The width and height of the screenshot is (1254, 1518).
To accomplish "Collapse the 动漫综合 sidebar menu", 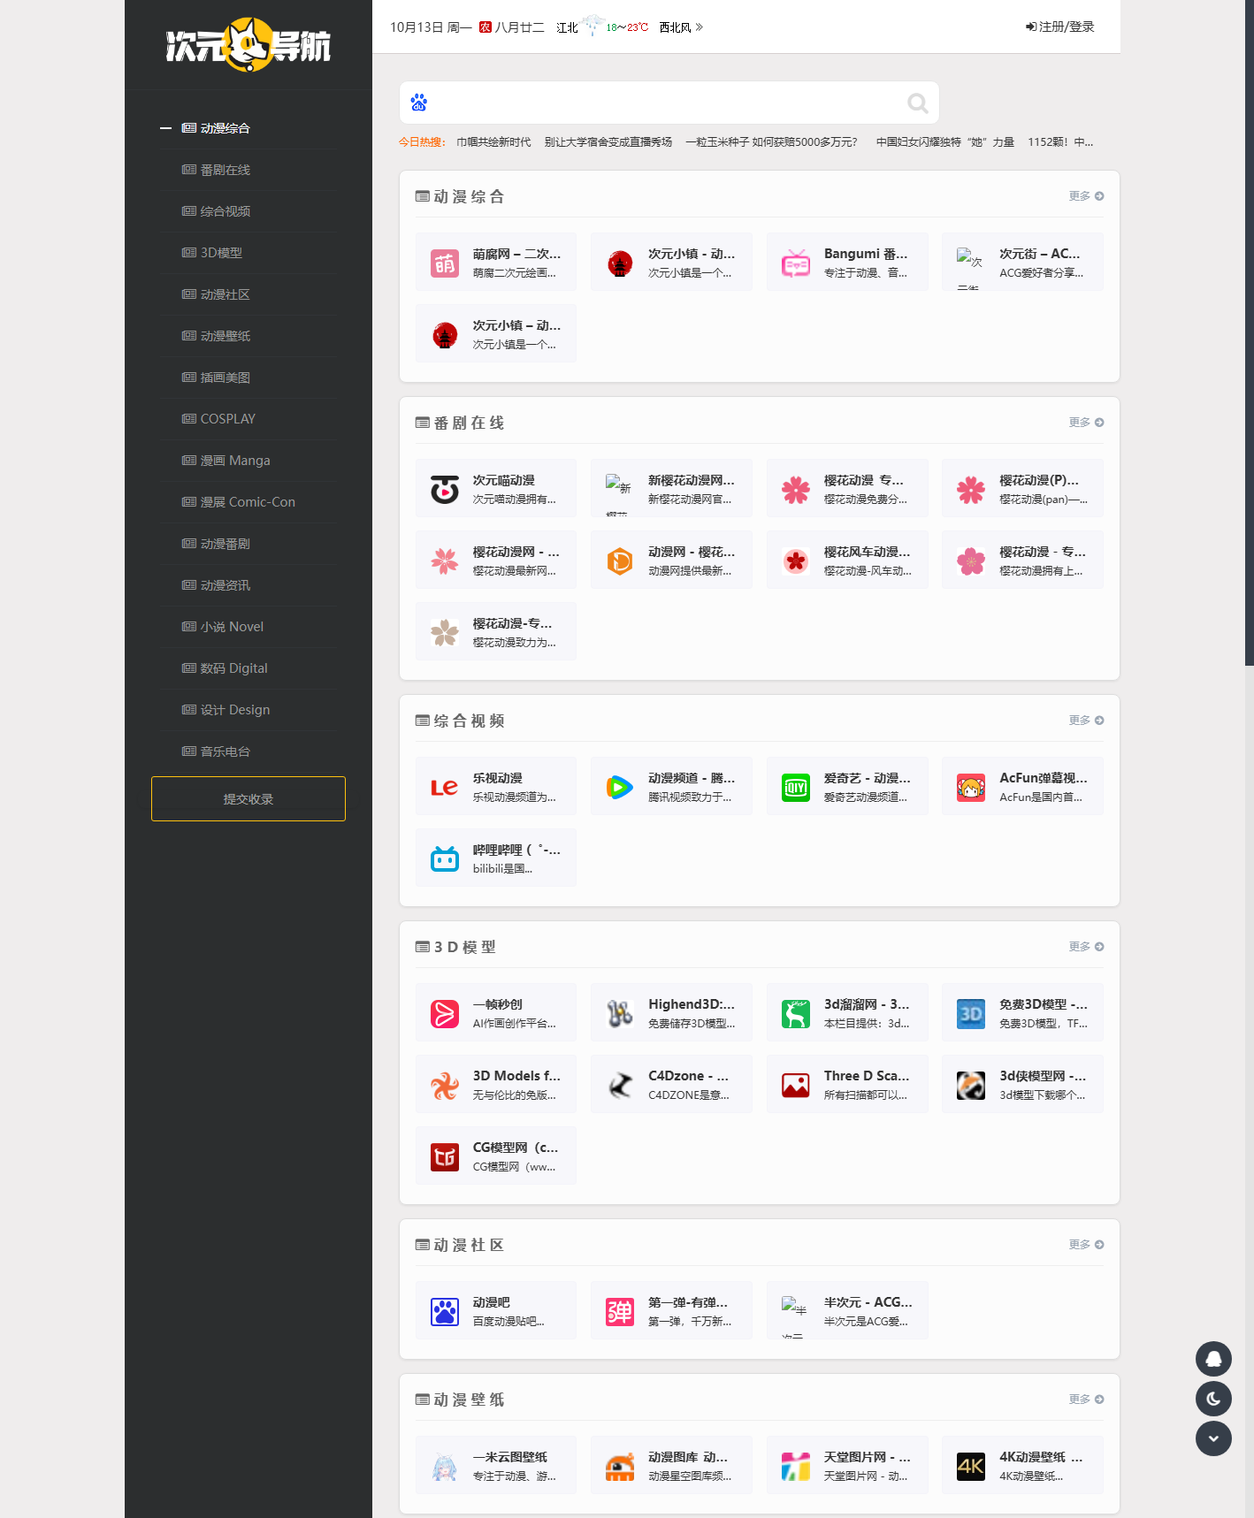I will [165, 128].
